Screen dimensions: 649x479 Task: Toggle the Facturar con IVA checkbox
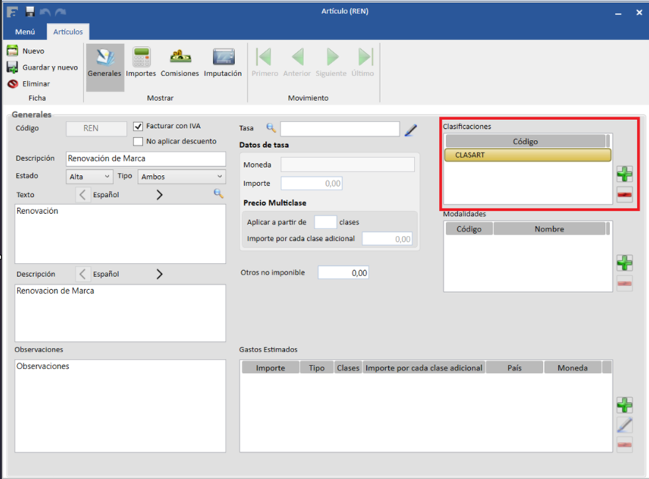pos(138,126)
